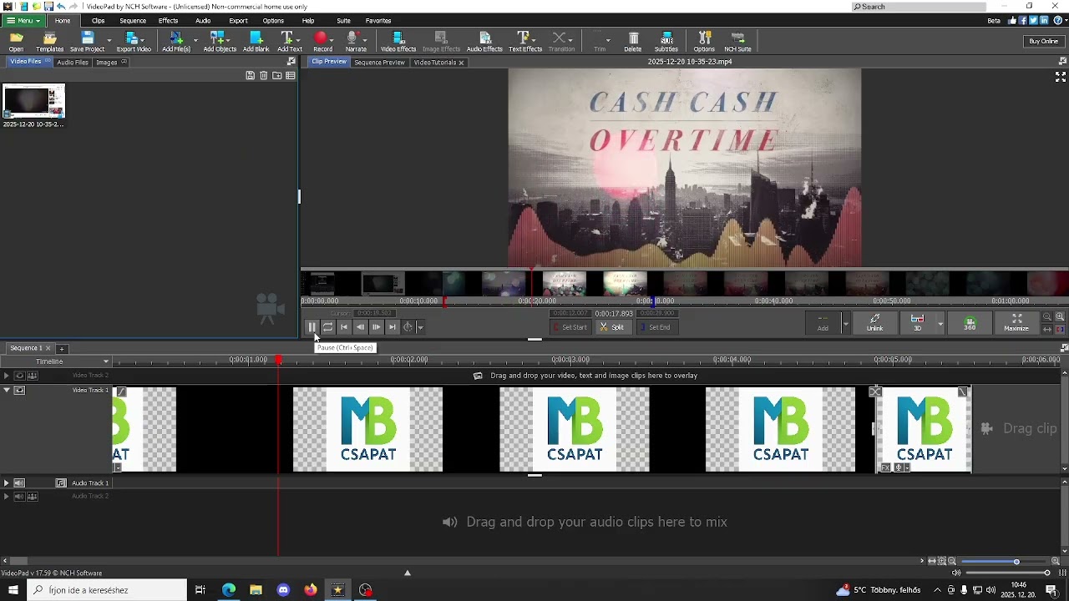Expand Video Track 2 triangle
This screenshot has height=601, width=1069.
[x=7, y=376]
